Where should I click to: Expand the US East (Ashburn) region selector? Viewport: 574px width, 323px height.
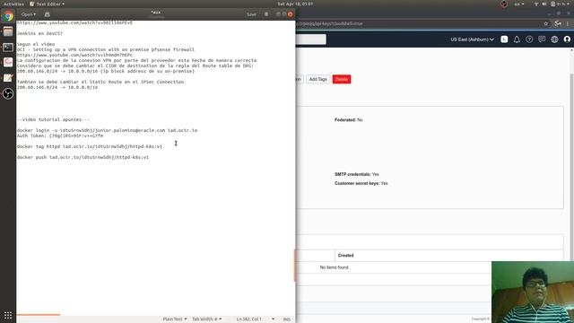[473, 39]
